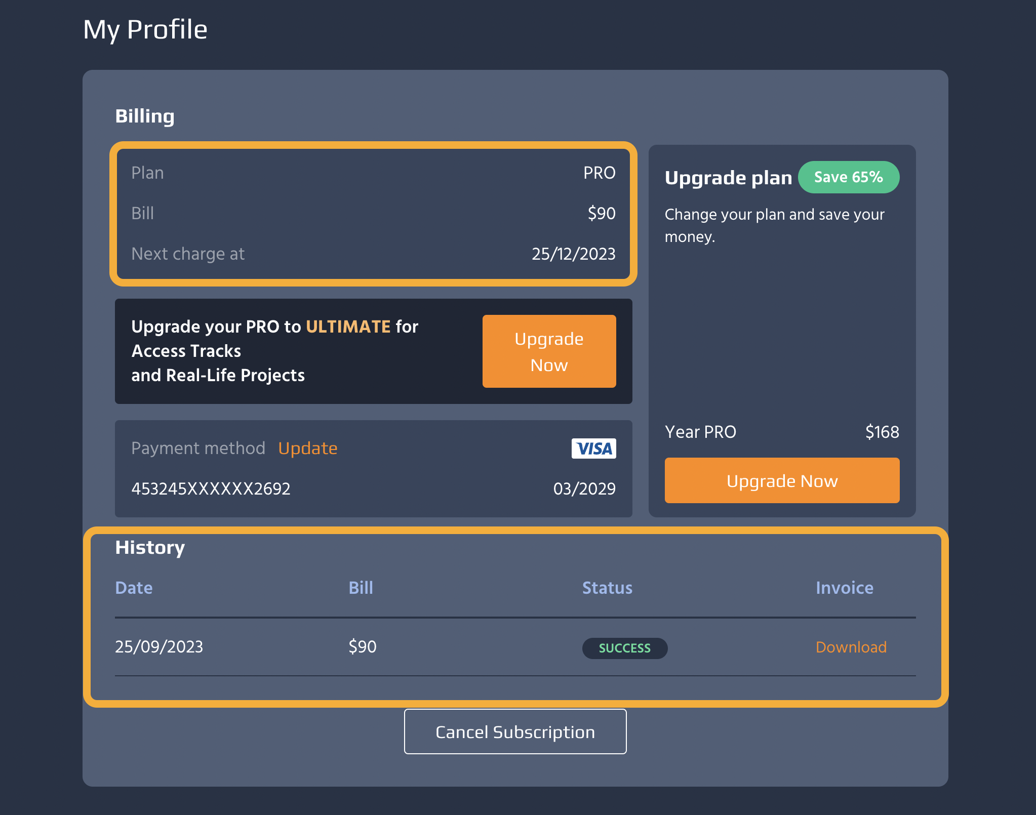Click the card expiry date 03/2029

click(x=584, y=488)
